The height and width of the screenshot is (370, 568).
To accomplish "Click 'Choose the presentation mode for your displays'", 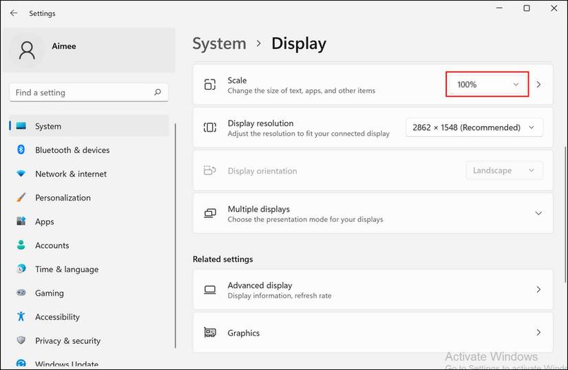I will pos(306,220).
